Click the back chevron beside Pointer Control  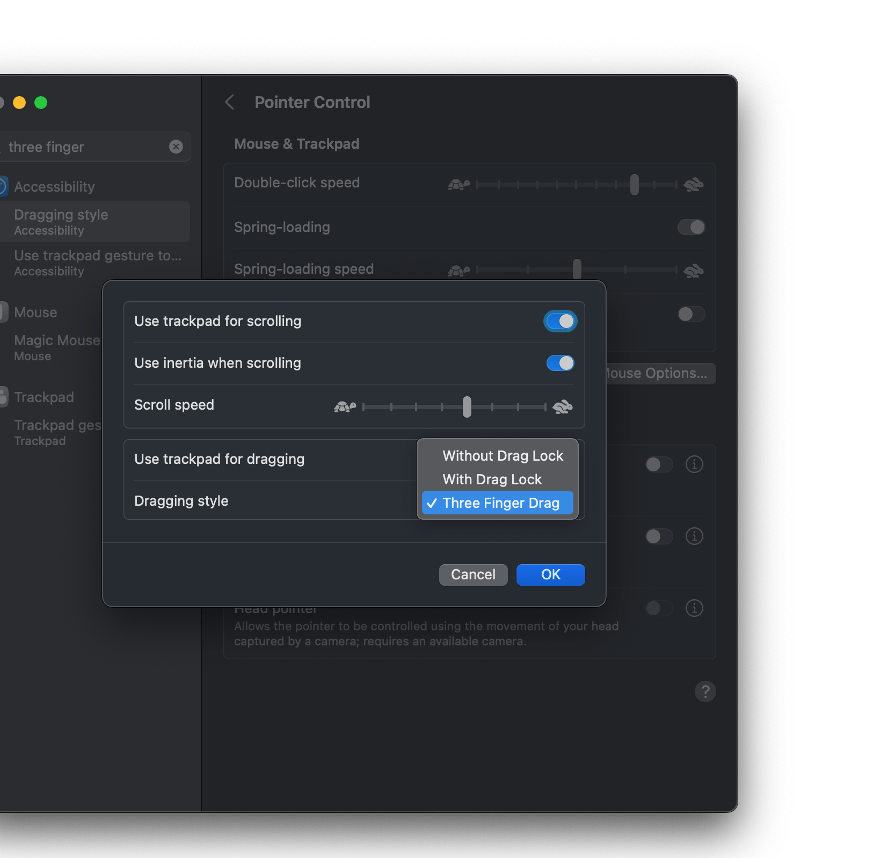(230, 102)
